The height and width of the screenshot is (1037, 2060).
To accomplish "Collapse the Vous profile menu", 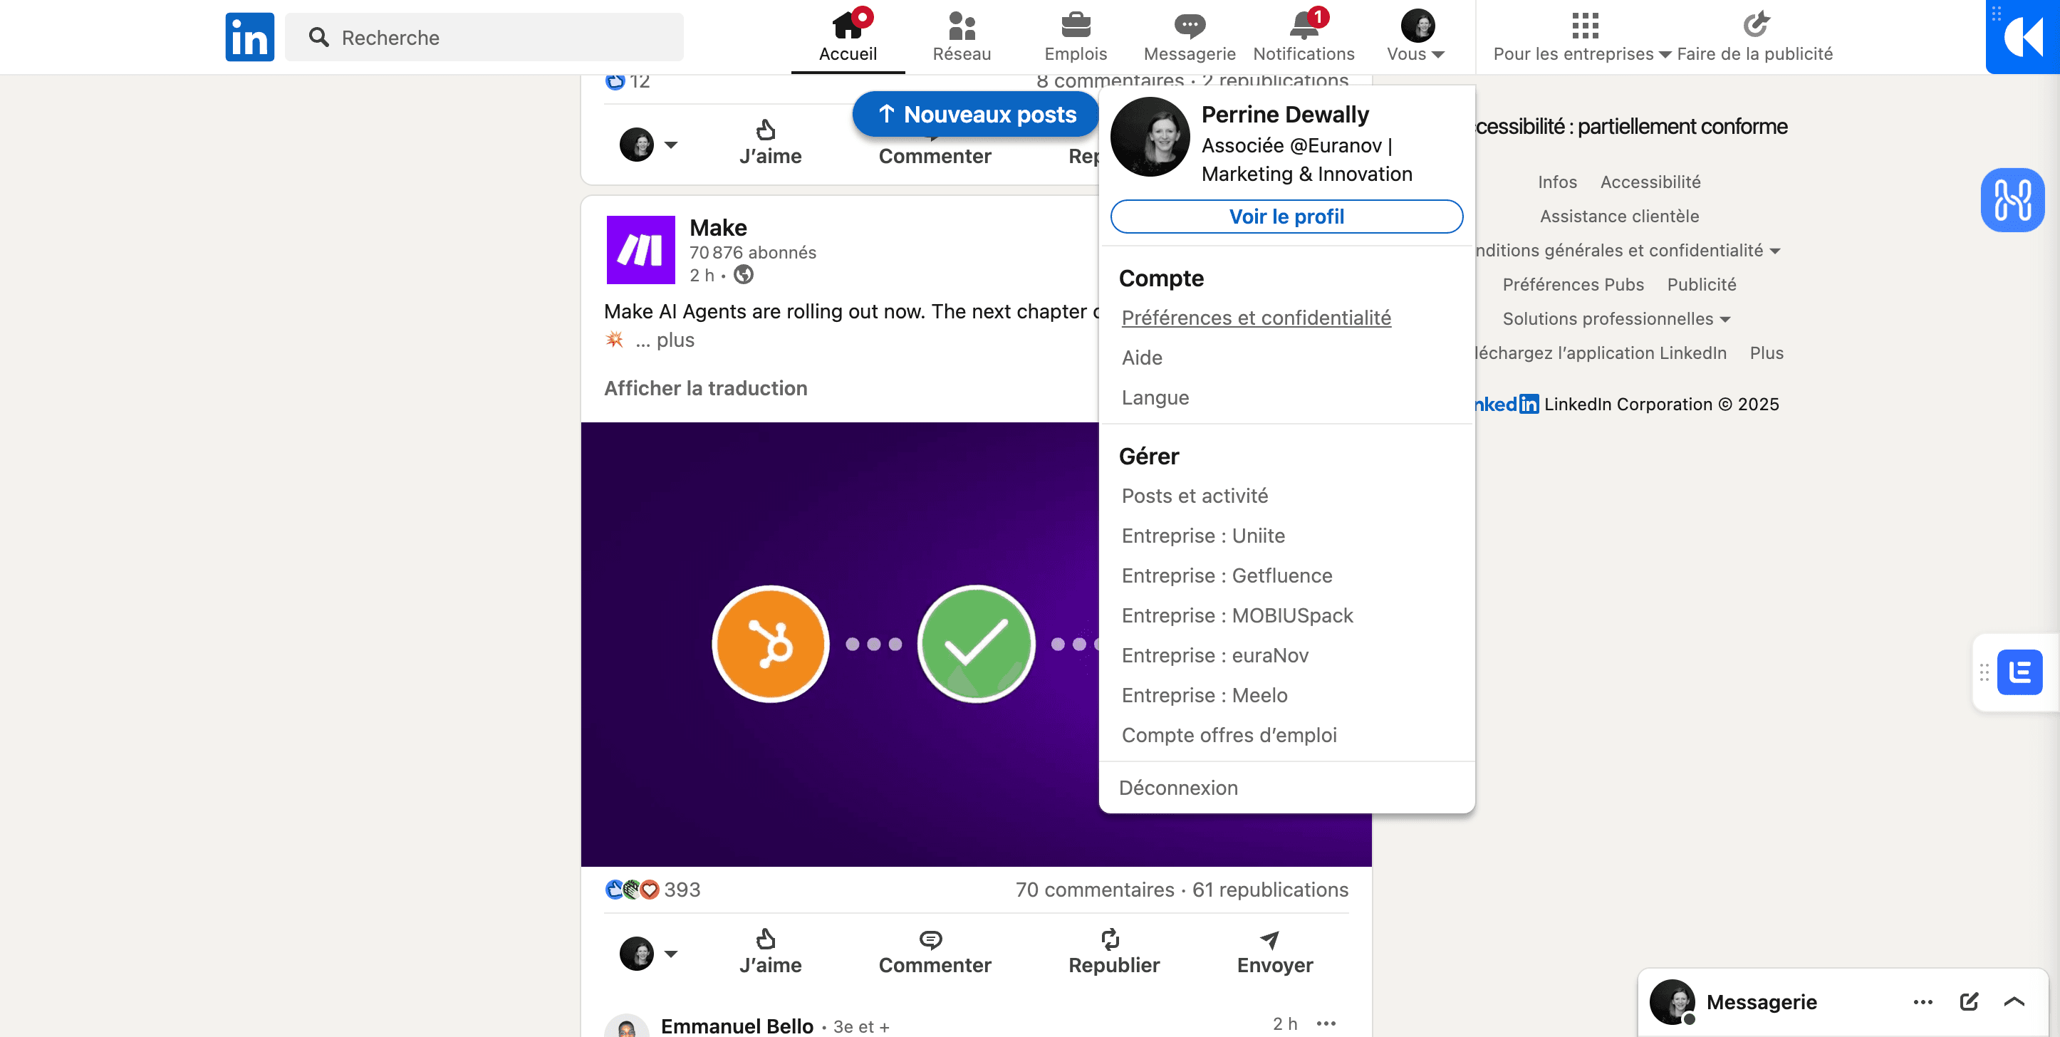I will [x=1416, y=37].
